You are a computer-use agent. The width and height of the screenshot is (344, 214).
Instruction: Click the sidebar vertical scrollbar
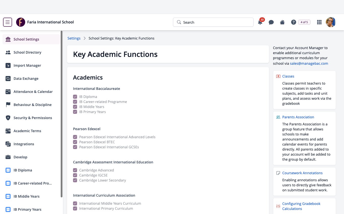click(62, 114)
